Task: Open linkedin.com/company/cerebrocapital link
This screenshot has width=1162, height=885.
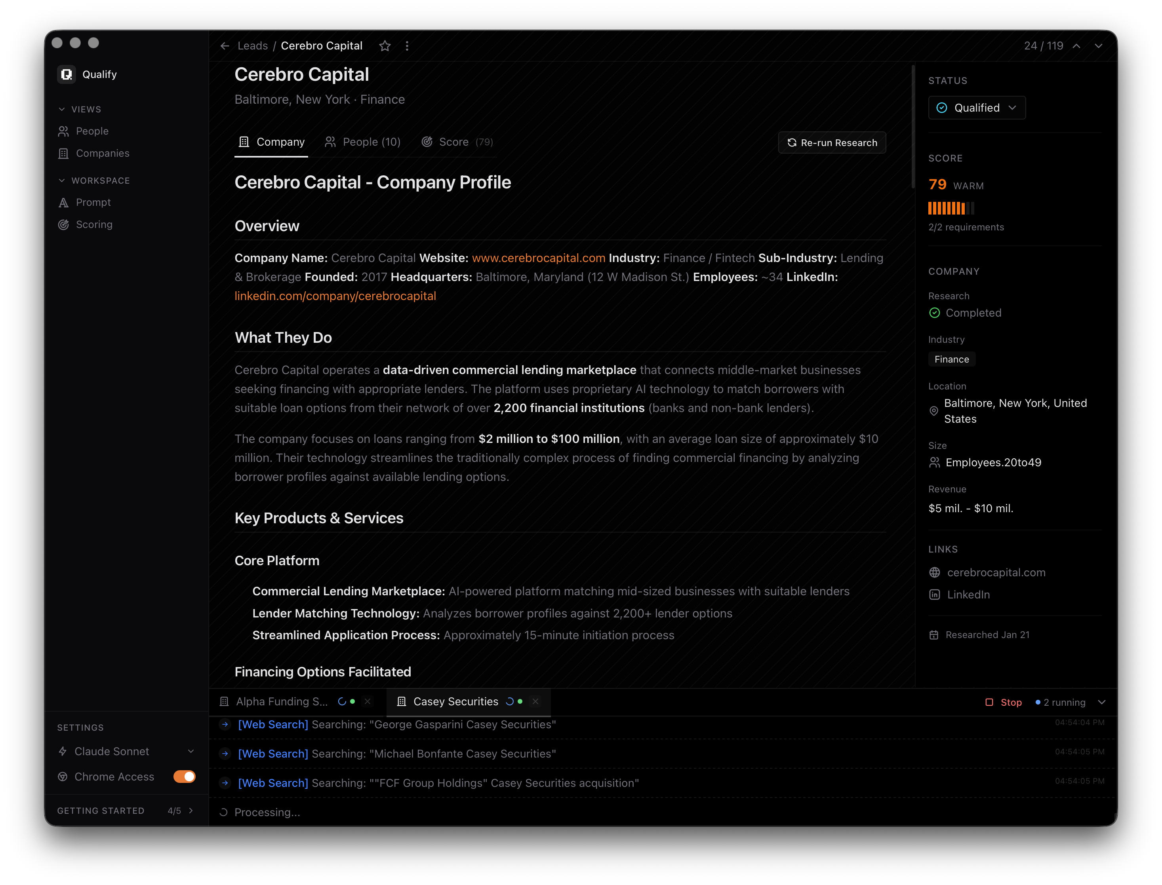Action: 335,296
